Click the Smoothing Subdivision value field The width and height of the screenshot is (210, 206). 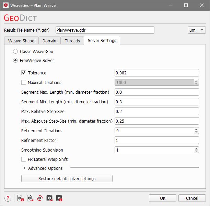pos(154,150)
